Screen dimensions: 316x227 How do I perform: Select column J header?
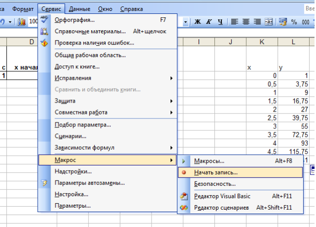point(230,42)
